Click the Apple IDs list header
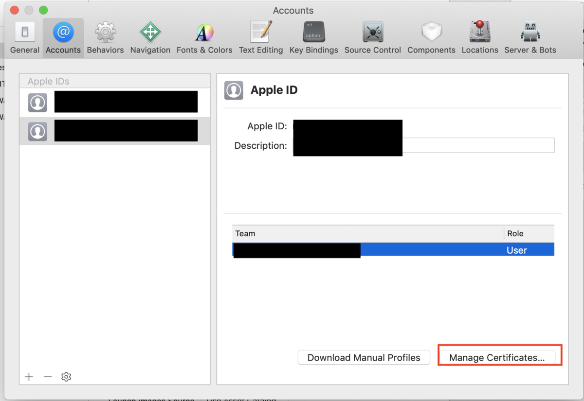This screenshot has height=401, width=584. [115, 82]
